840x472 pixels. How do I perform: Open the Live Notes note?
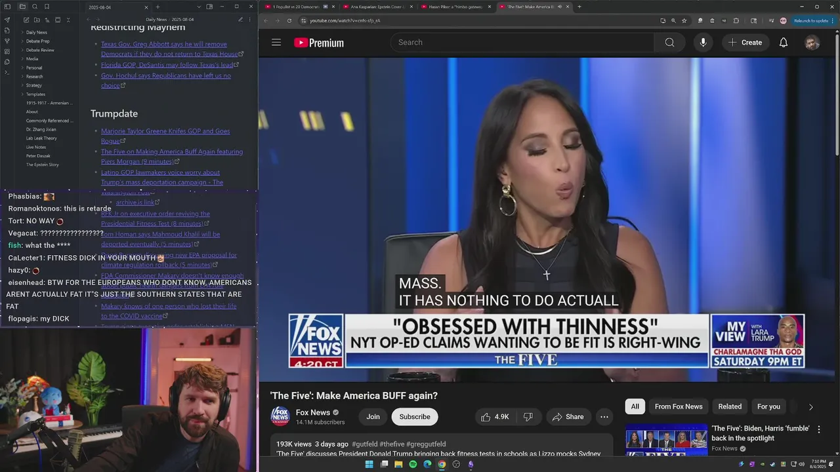(x=36, y=147)
